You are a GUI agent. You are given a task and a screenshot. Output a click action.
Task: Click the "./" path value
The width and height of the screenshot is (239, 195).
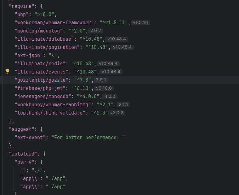point(37,170)
